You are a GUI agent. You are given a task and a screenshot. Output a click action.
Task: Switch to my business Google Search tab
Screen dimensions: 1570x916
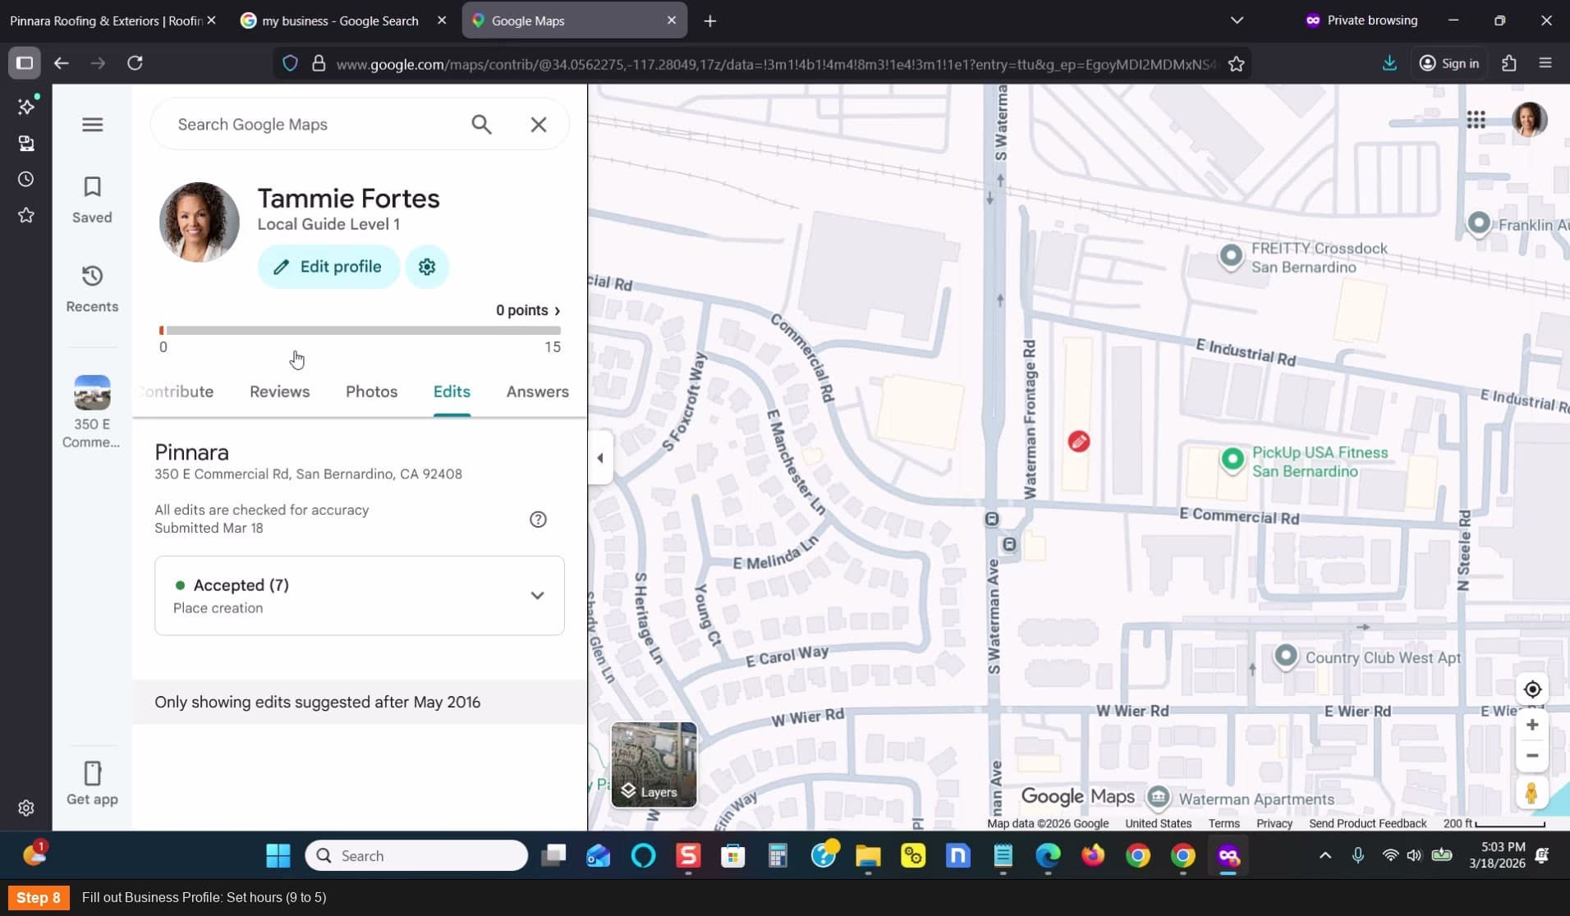(x=341, y=21)
